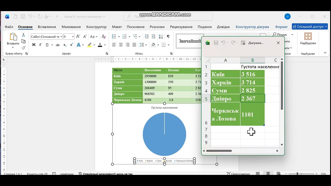The width and height of the screenshot is (331, 186).
Task: Click the Copy icon in clipboard group
Action: click(x=23, y=41)
